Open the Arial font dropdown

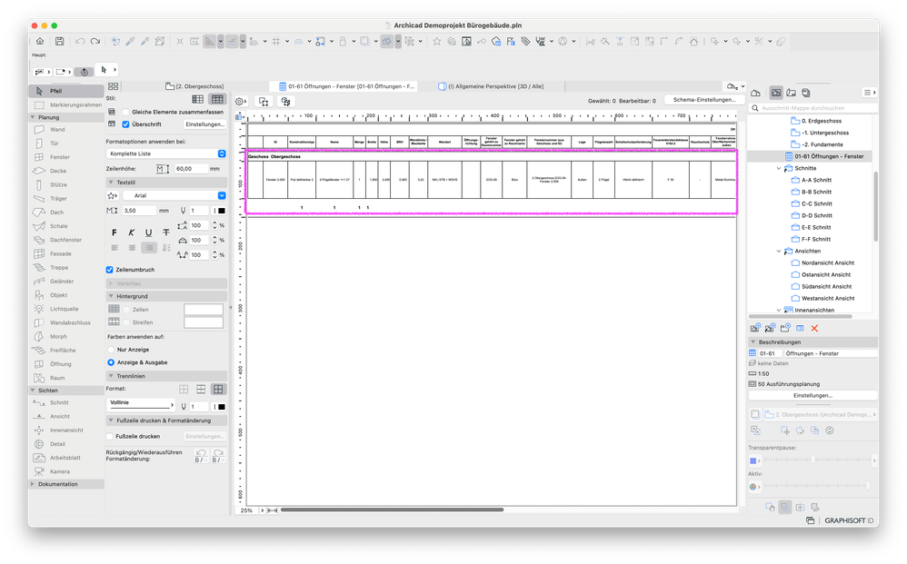173,195
